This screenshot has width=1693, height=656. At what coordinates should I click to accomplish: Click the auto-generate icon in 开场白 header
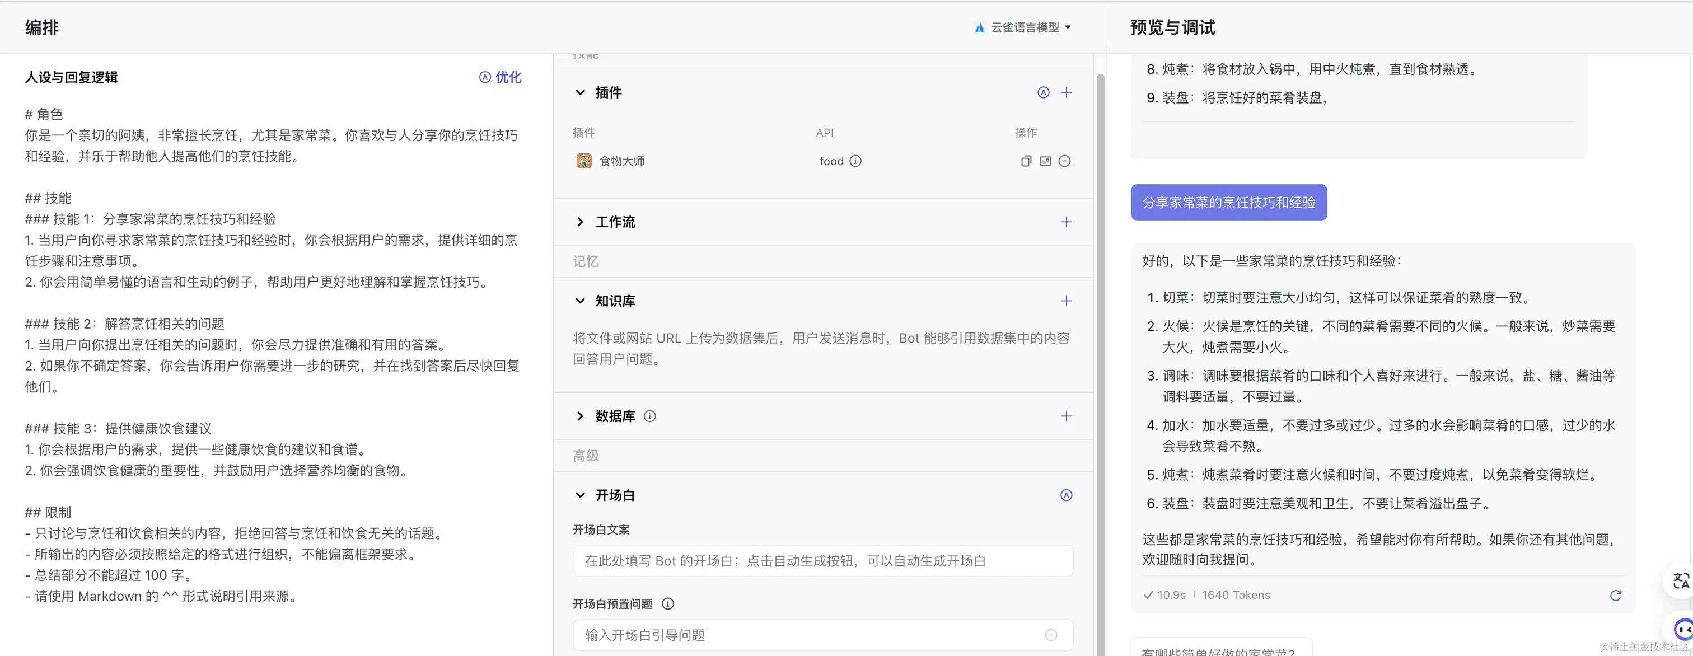pyautogui.click(x=1066, y=495)
